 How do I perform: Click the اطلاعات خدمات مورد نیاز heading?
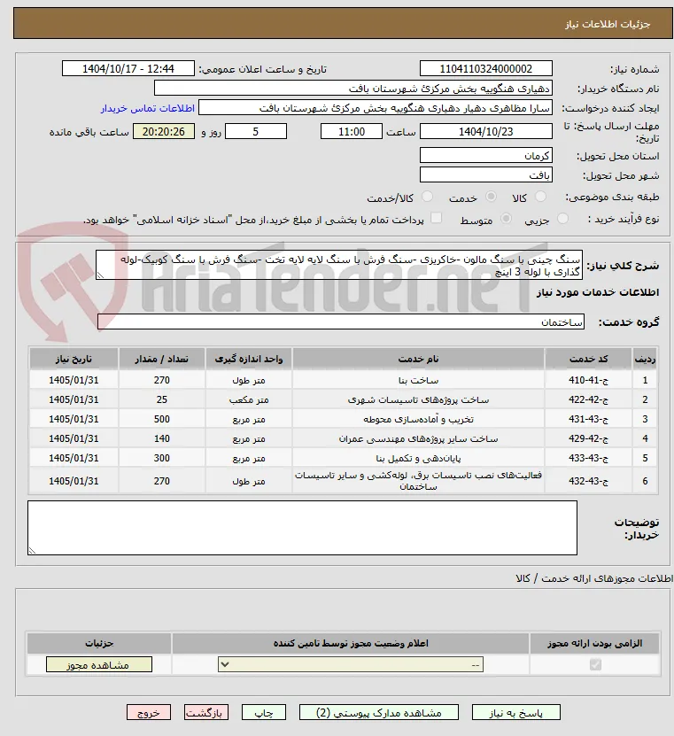(598, 292)
